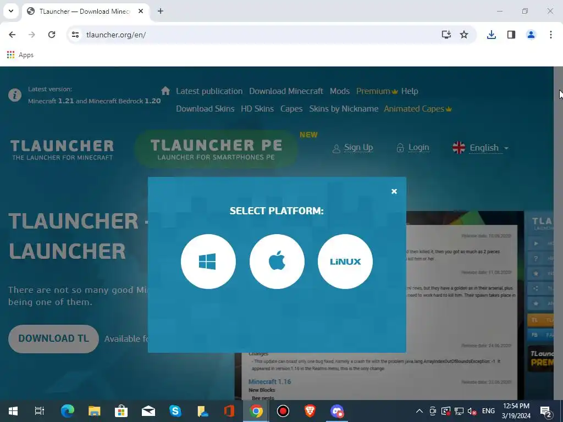Viewport: 563px width, 422px height.
Task: Open Task View on the taskbar
Action: 40,411
